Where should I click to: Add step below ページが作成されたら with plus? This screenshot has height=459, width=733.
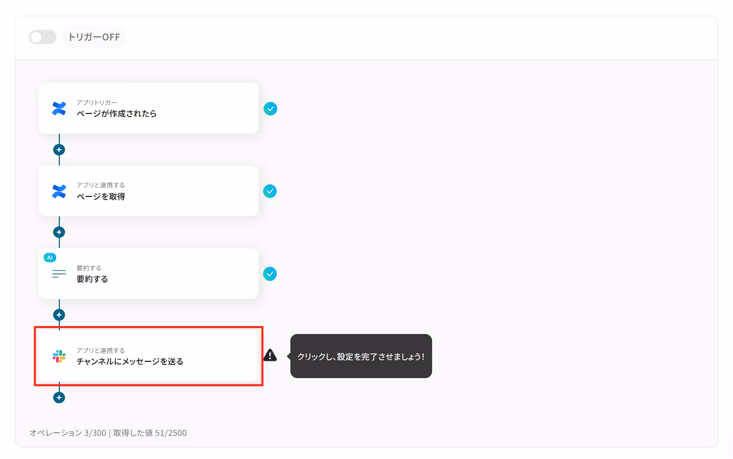(x=59, y=150)
